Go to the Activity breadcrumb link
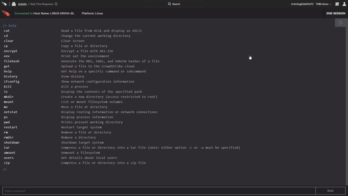This screenshot has height=196, width=348. [x=22, y=4]
